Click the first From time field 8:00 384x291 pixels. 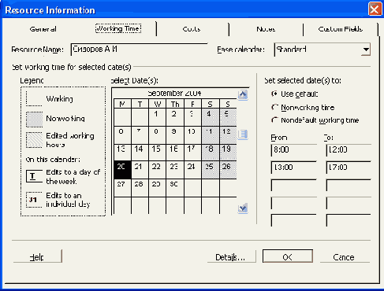point(293,150)
